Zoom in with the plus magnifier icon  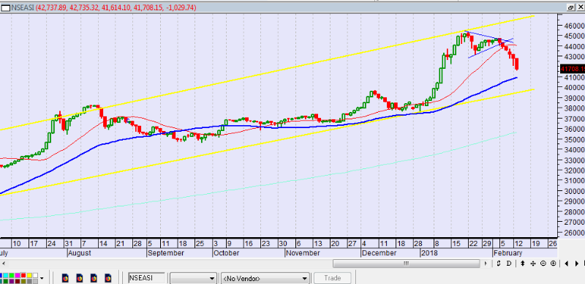553,264
